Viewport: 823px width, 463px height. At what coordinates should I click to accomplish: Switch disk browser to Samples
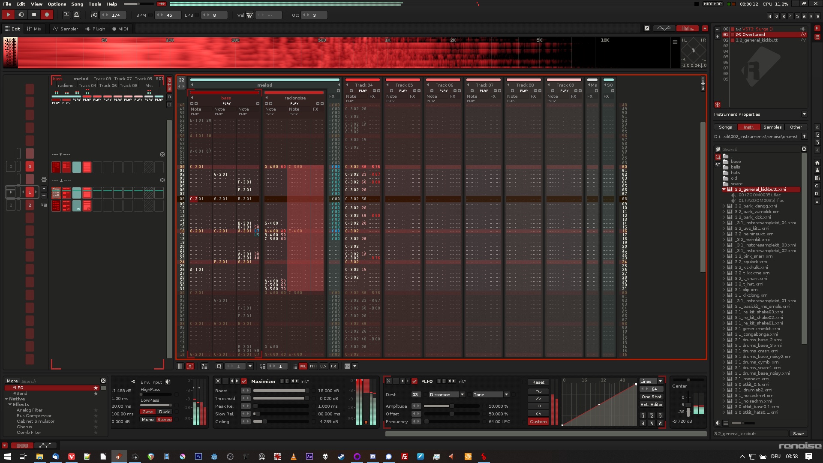[772, 127]
